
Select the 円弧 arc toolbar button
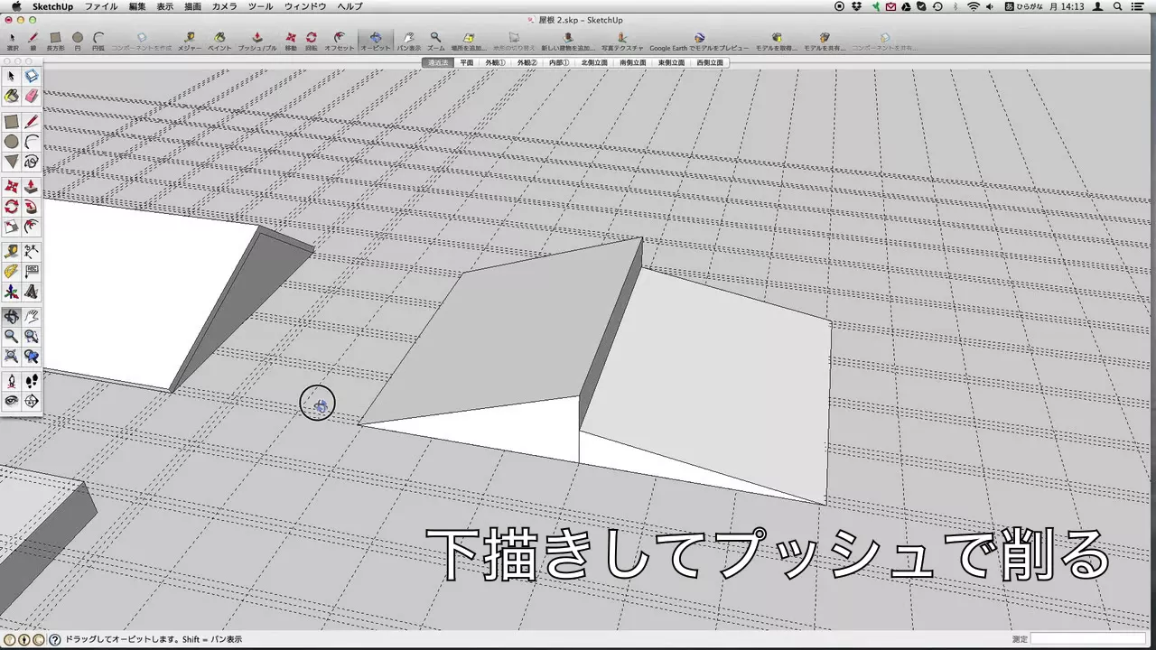coord(98,41)
